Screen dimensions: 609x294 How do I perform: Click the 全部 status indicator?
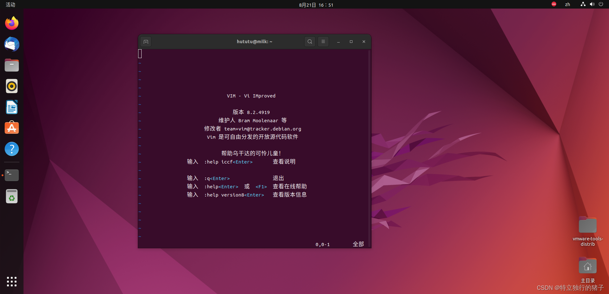[358, 244]
